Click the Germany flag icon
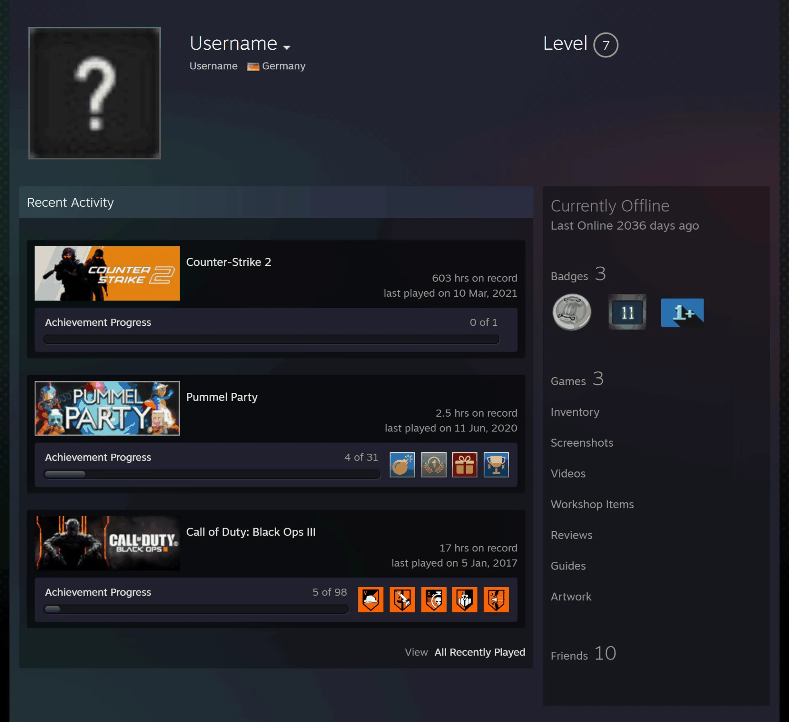 pos(253,67)
